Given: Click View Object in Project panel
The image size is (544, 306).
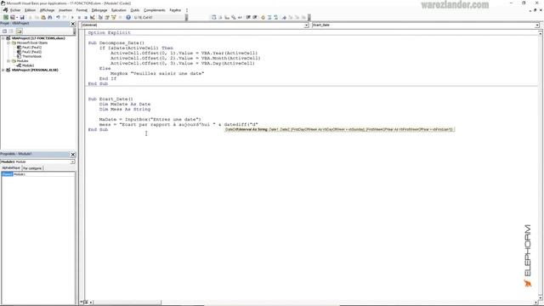Looking at the screenshot, I should pos(11,31).
